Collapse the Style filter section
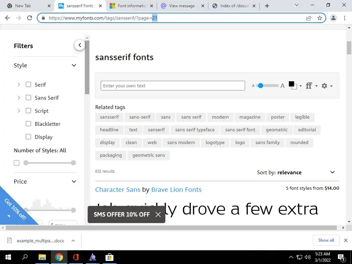Screen dimensions: 352x264 74,65
